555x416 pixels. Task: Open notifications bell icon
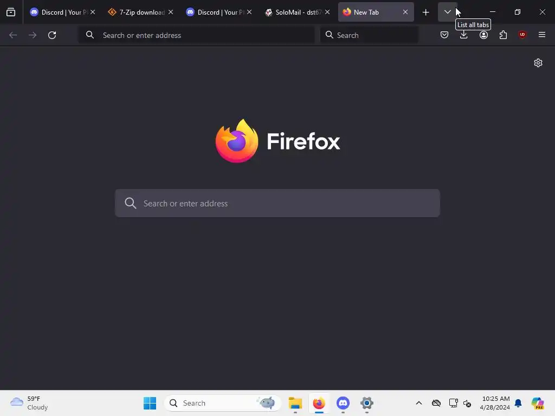click(x=518, y=403)
